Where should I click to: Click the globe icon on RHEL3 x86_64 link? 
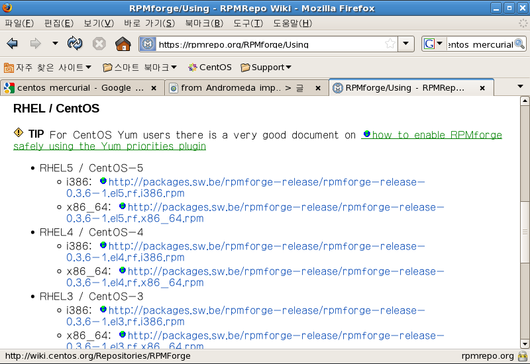point(123,334)
